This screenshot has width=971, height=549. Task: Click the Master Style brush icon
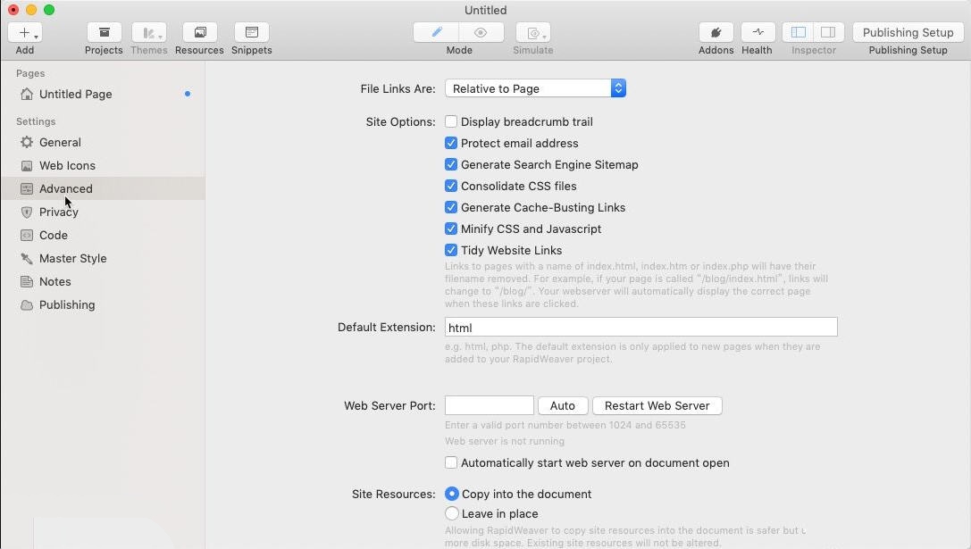(27, 259)
